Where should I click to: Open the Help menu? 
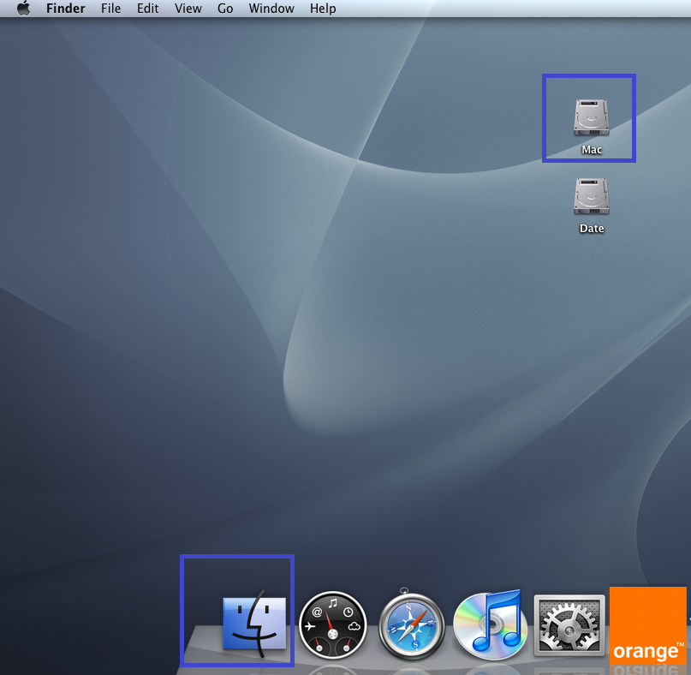[323, 9]
